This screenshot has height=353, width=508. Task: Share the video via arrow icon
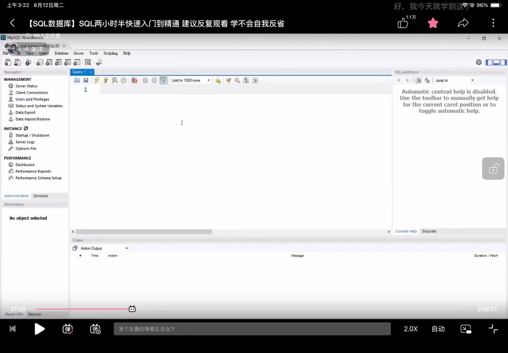463,23
